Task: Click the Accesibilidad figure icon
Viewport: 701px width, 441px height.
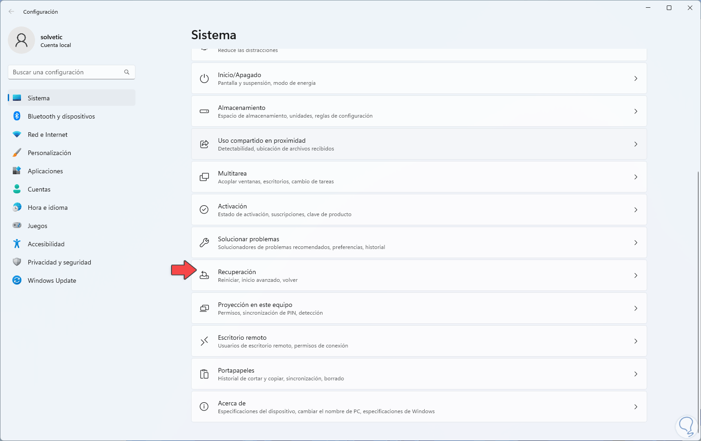Action: coord(17,244)
